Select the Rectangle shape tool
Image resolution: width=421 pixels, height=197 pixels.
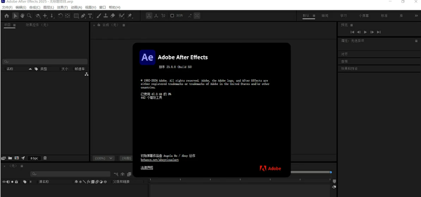coord(76,16)
